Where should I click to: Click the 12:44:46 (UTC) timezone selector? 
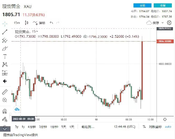pyautogui.click(x=124, y=127)
